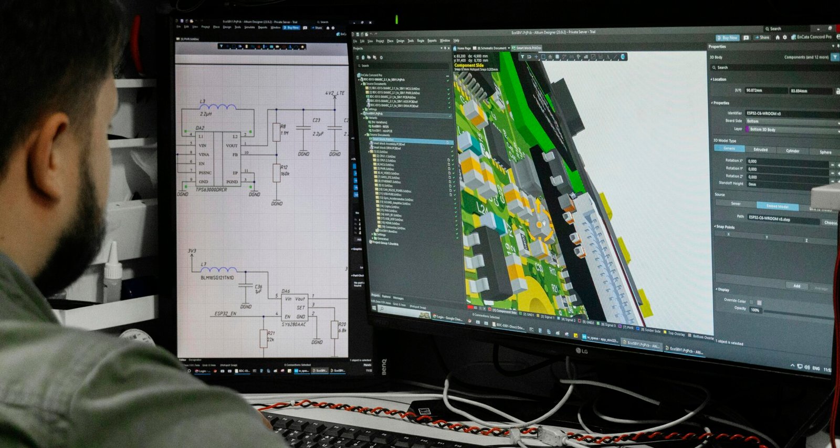The image size is (840, 448).
Task: Click EnCata Concord Pro workspace button
Action: tap(811, 37)
